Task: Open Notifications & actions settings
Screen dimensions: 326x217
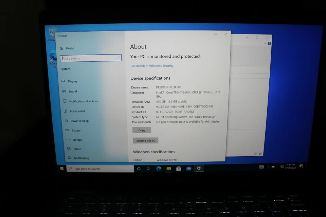Action: (81, 101)
